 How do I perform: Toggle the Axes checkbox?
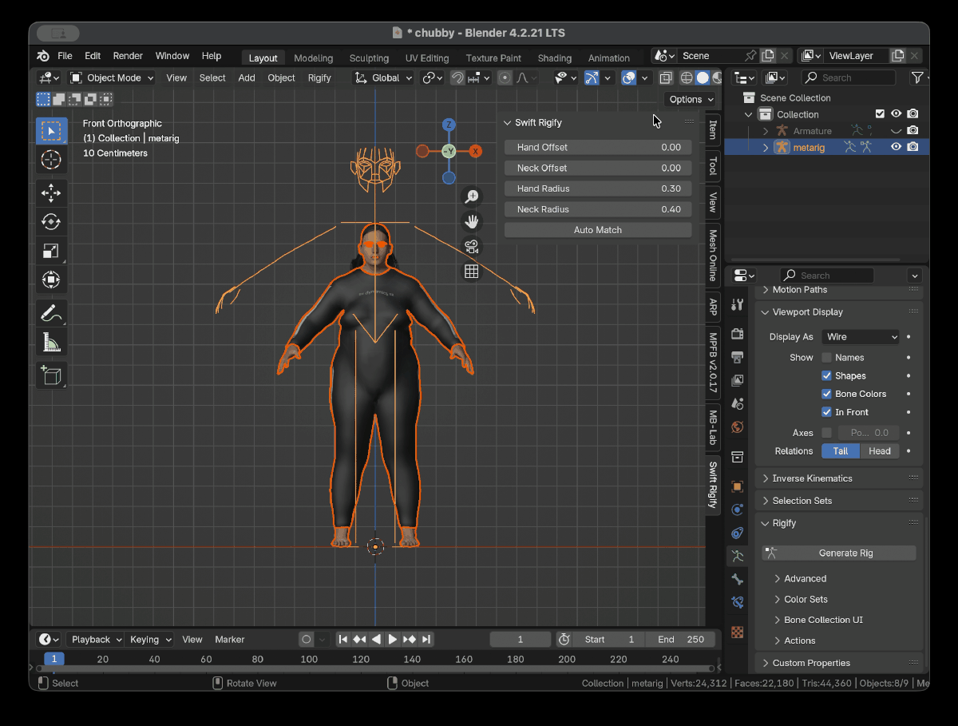pyautogui.click(x=826, y=433)
